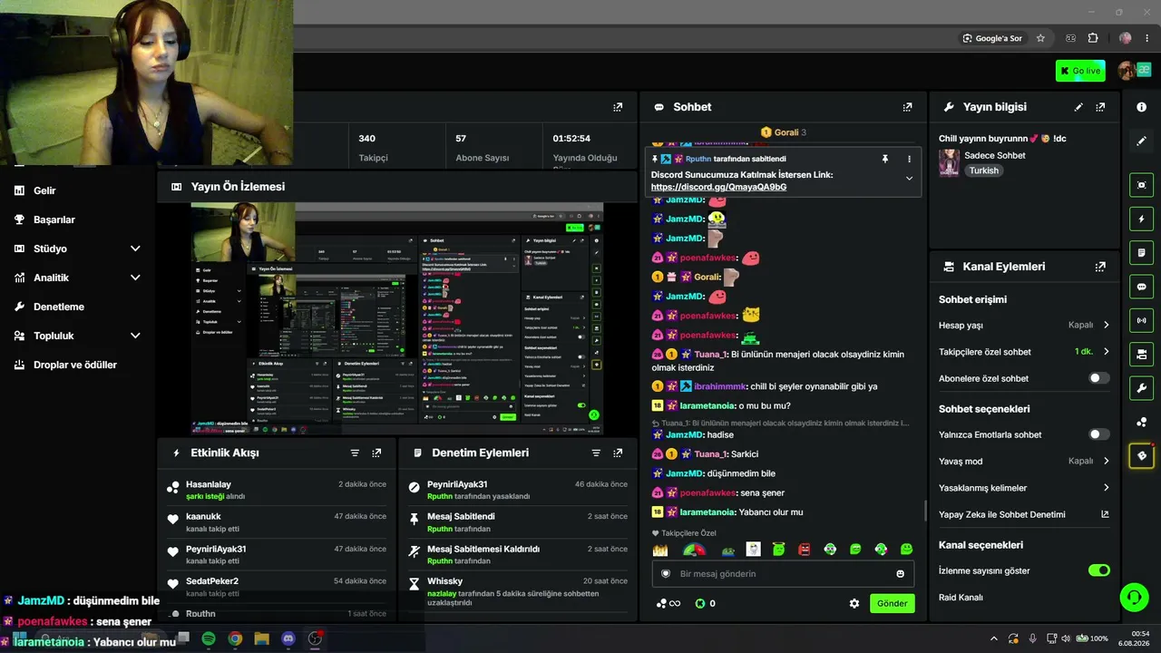Image resolution: width=1161 pixels, height=653 pixels.
Task: Open Hesap yaşı options
Action: 1024,325
